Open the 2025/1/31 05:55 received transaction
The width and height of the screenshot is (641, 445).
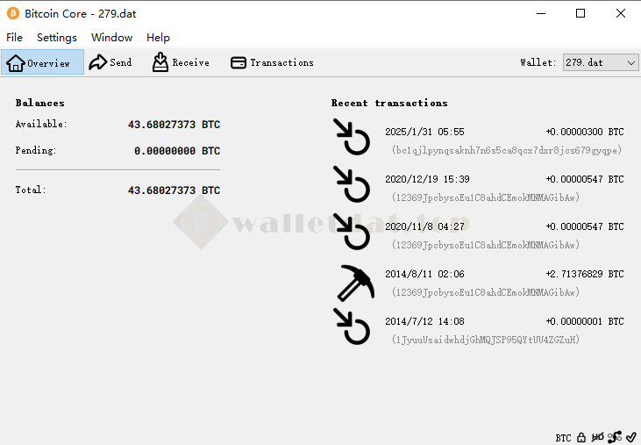pyautogui.click(x=478, y=140)
